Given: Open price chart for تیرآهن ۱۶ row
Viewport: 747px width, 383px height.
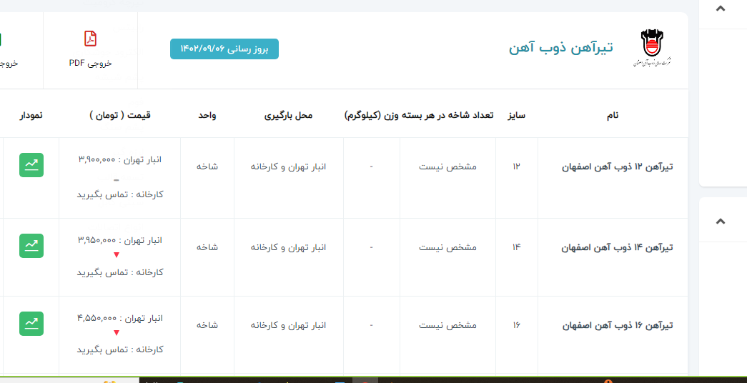Looking at the screenshot, I should click(31, 324).
